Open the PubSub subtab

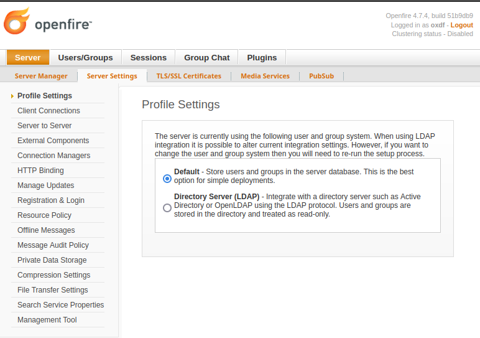[x=321, y=76]
